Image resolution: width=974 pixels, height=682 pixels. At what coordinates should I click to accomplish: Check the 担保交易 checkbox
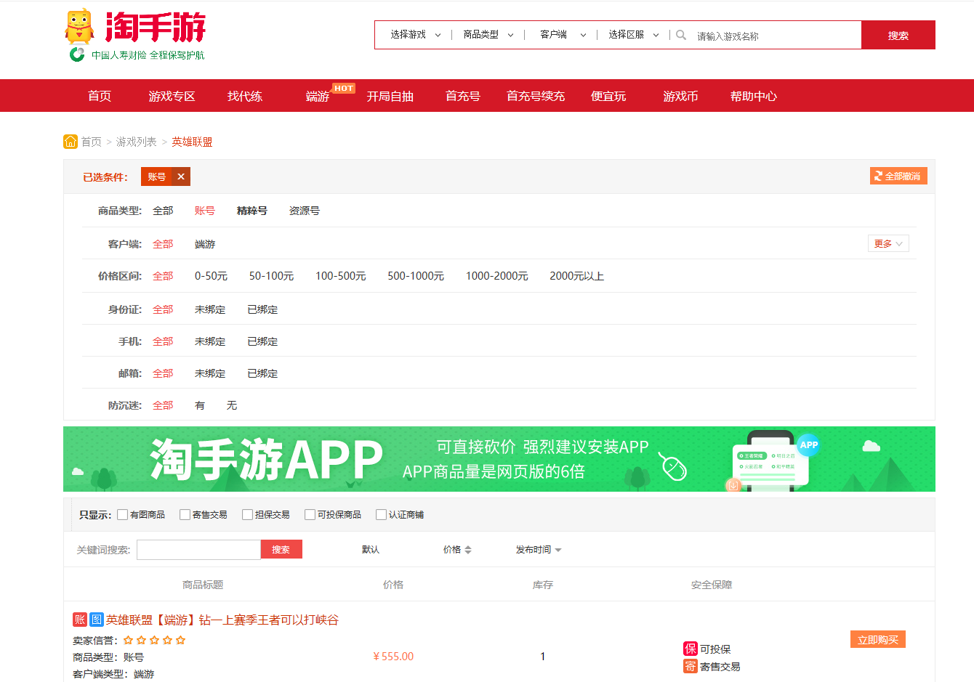[247, 514]
